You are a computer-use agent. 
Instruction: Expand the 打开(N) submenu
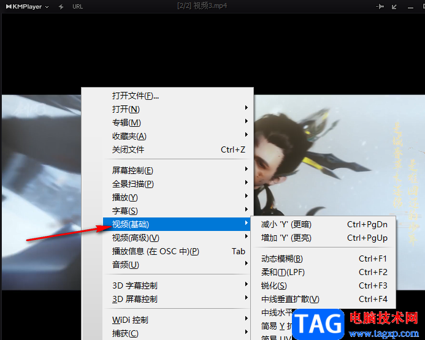coord(178,110)
